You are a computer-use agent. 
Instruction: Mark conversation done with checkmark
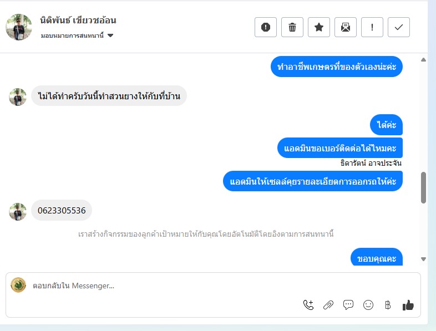[399, 27]
